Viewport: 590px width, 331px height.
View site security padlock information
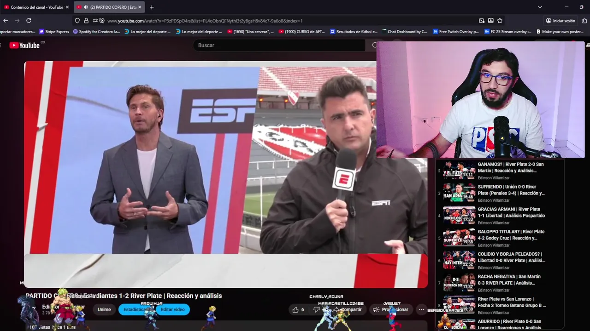click(86, 21)
